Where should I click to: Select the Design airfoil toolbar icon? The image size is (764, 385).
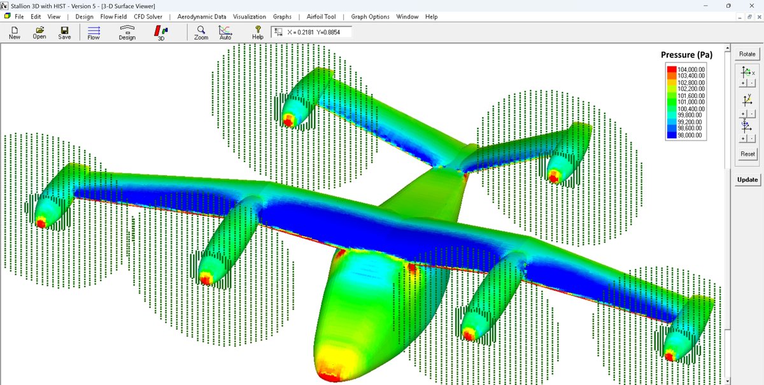127,29
